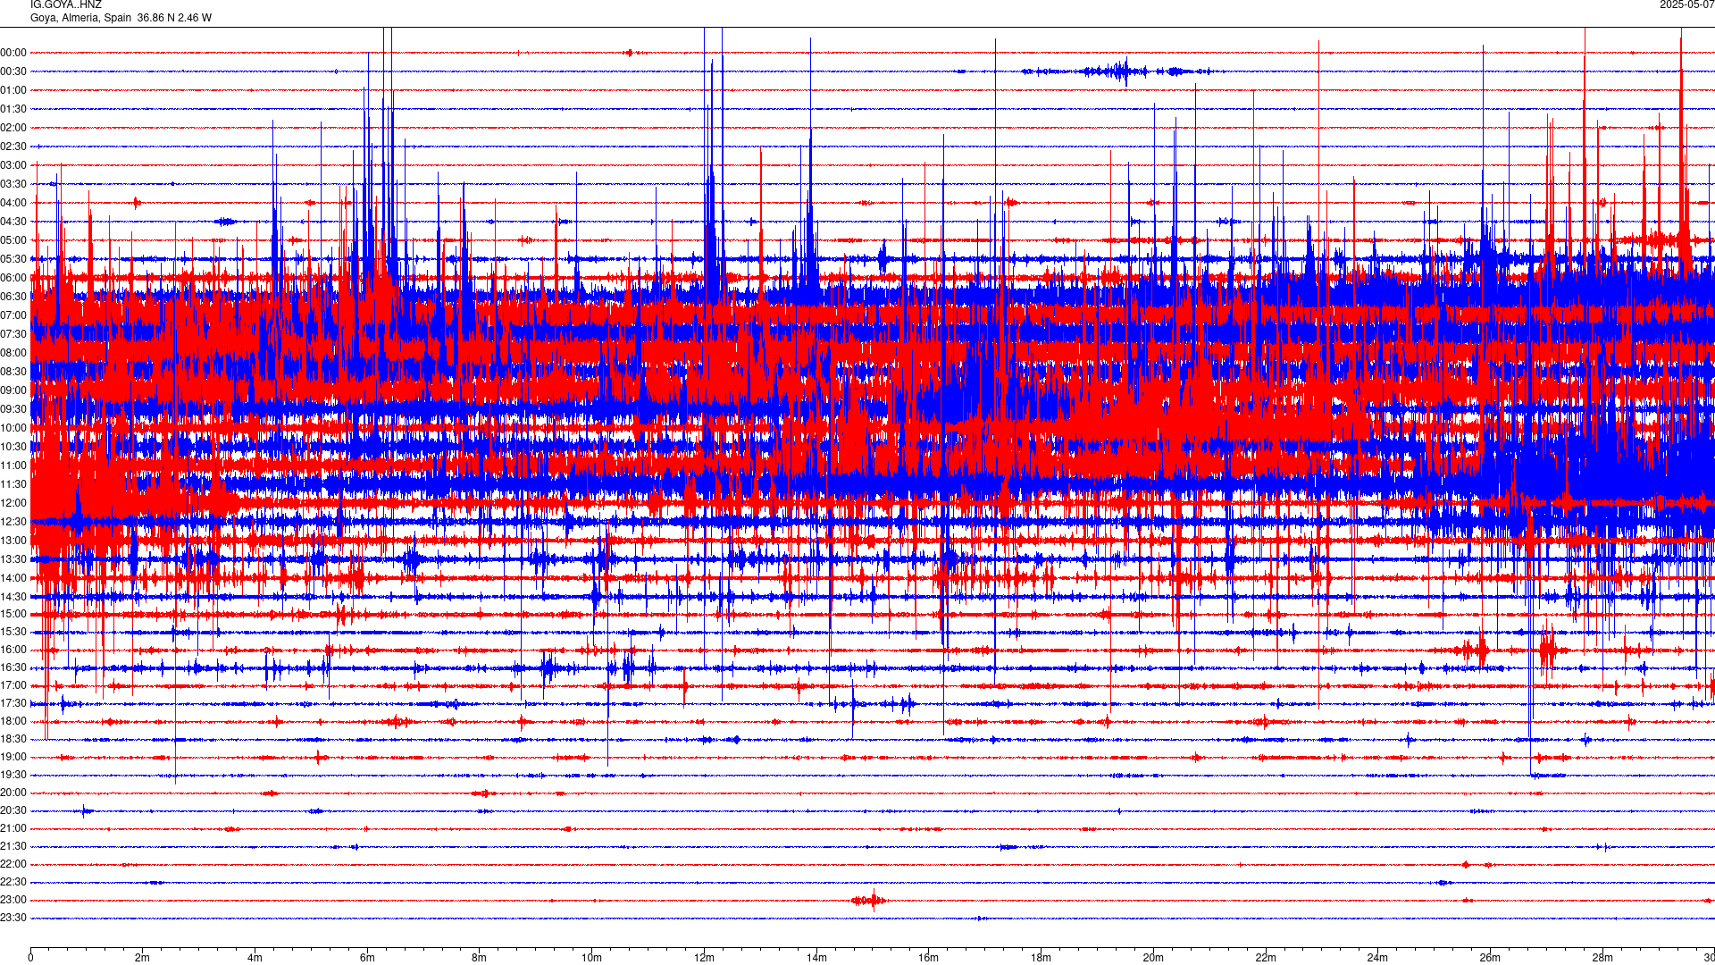The height and width of the screenshot is (965, 1715).
Task: Select the 09:00 trace time label
Action: tap(13, 390)
